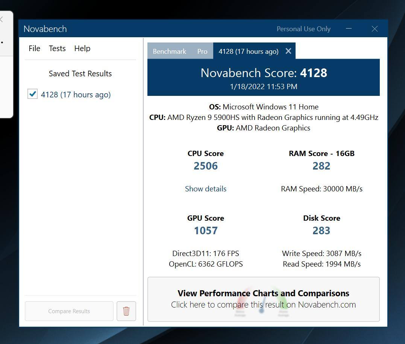Delete saved result with trash icon
The width and height of the screenshot is (405, 344).
126,311
